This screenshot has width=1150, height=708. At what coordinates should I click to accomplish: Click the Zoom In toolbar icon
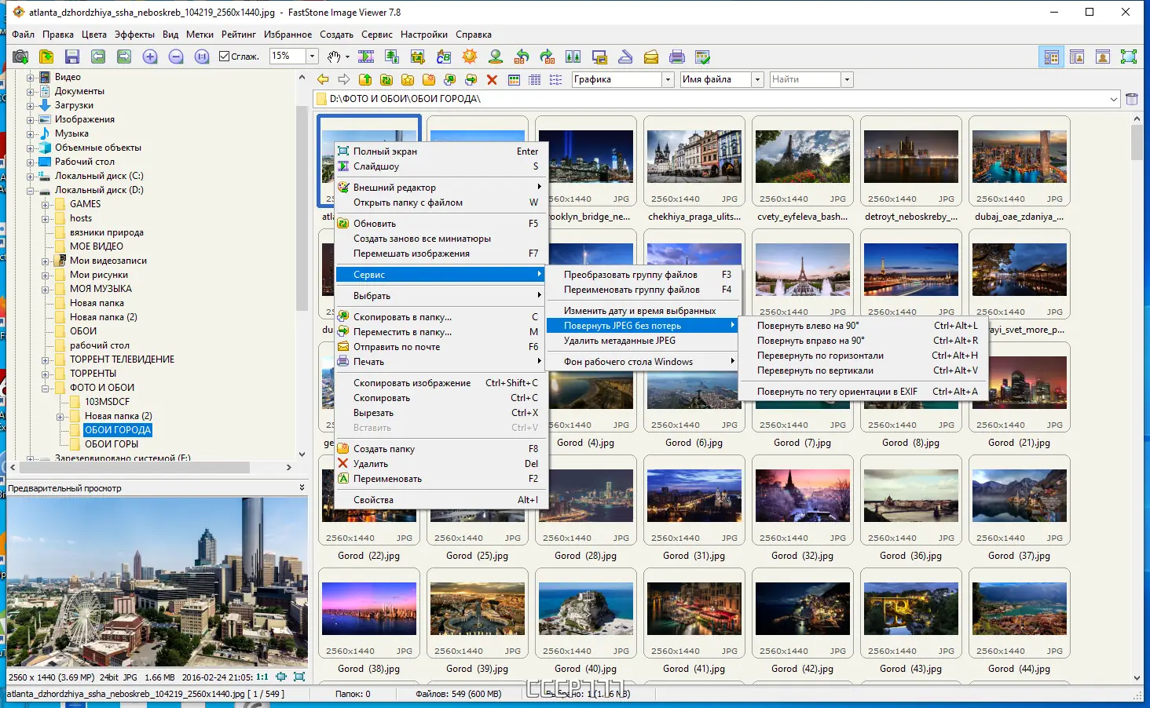tap(150, 57)
